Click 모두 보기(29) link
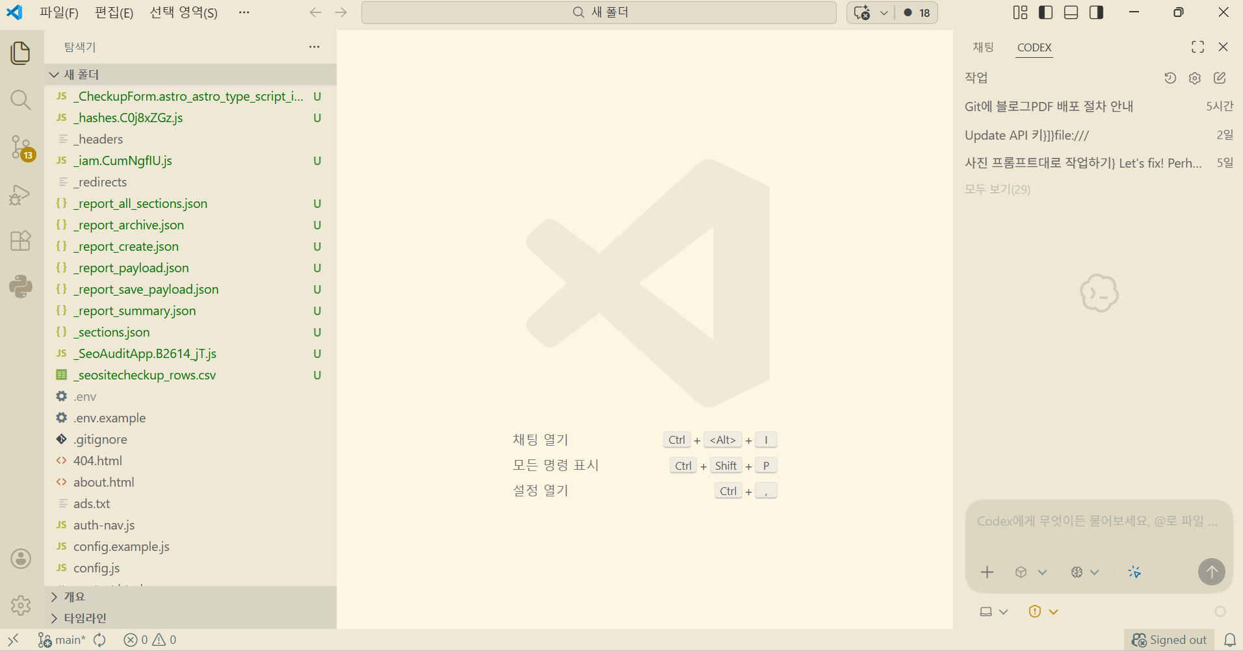 [x=997, y=190]
